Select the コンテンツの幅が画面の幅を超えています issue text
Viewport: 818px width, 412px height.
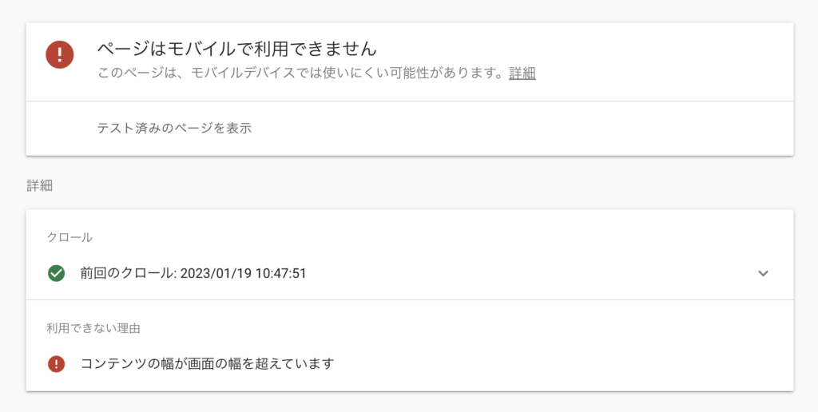click(207, 364)
